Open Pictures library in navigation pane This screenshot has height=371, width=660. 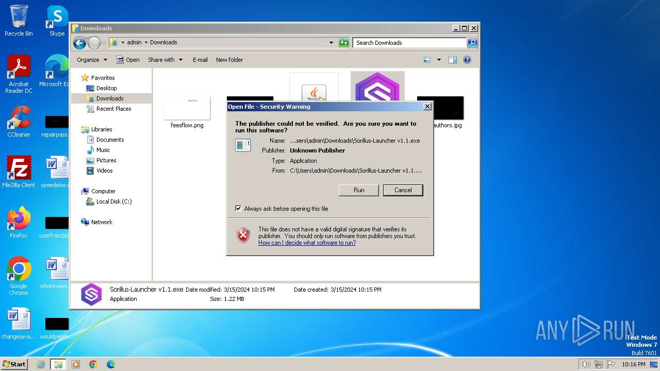click(106, 160)
